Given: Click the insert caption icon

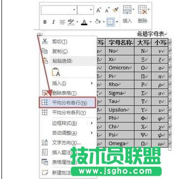Looking at the screenshot, I should click(x=45, y=152).
